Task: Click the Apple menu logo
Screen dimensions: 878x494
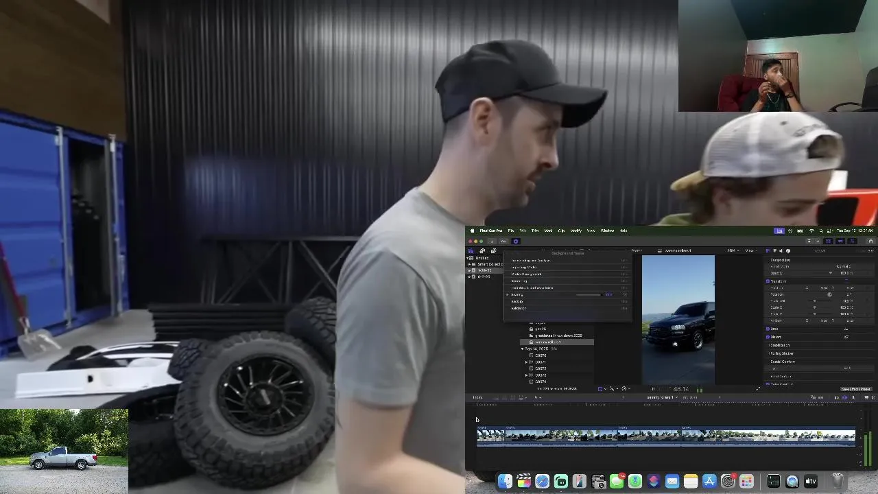Action: pyautogui.click(x=473, y=231)
